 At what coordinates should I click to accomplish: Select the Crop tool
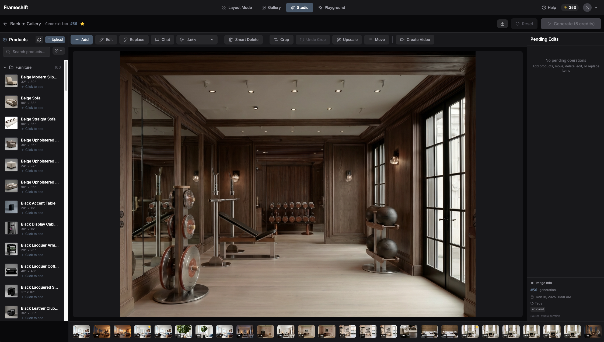(281, 40)
